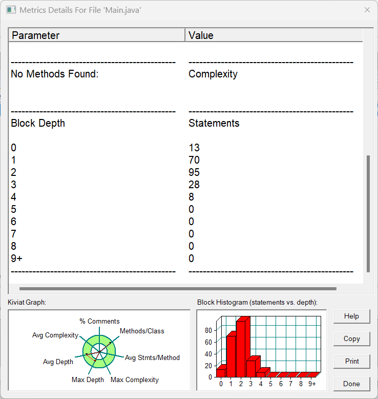Click the 'Avg Stmts/Method' Kiviat label
The image size is (378, 399).
[x=152, y=358]
